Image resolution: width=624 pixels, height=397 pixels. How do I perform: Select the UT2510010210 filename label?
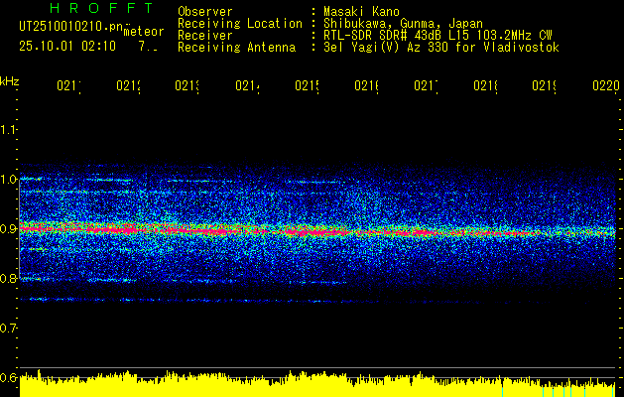pos(70,27)
